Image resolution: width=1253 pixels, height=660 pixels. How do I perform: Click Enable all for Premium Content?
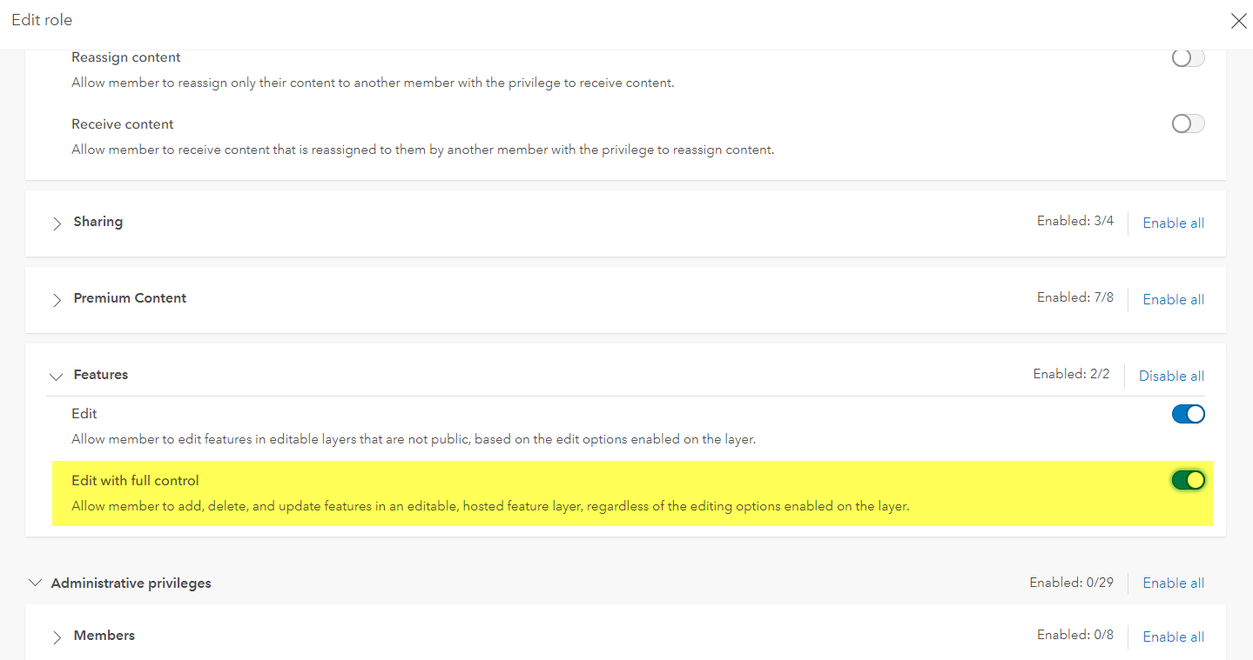click(x=1173, y=300)
